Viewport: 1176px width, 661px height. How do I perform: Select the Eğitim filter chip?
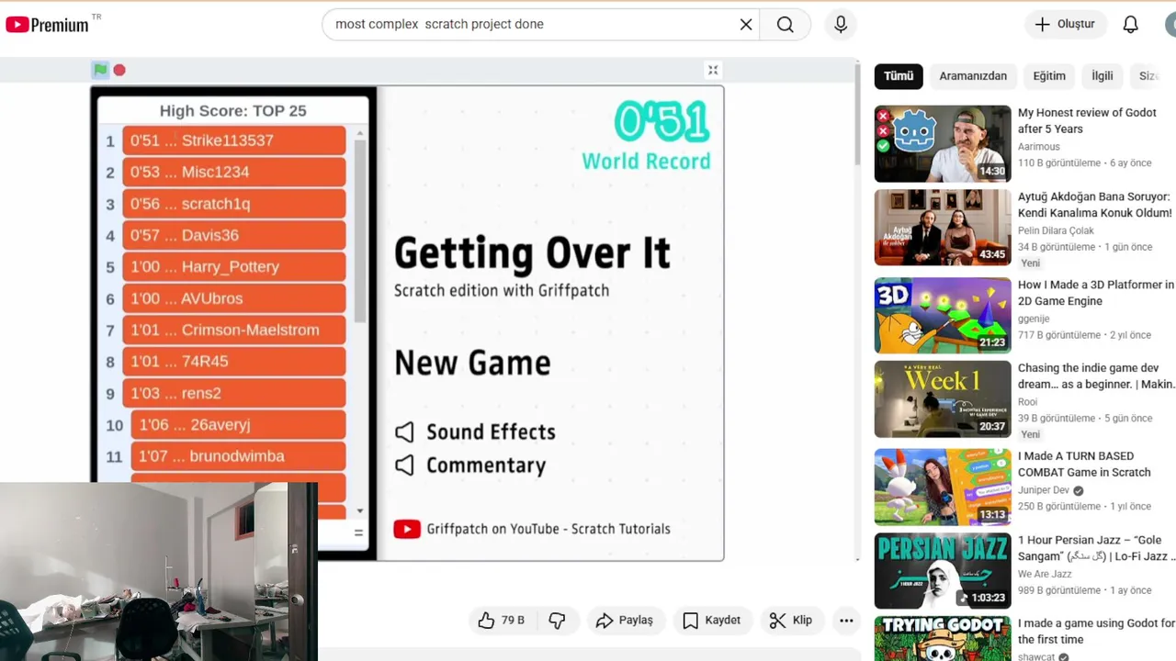point(1049,76)
